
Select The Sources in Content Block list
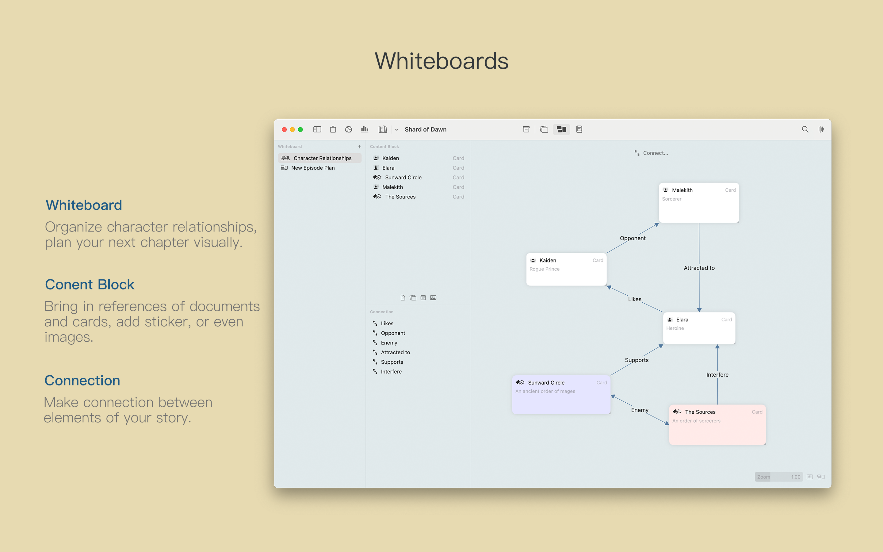point(418,197)
